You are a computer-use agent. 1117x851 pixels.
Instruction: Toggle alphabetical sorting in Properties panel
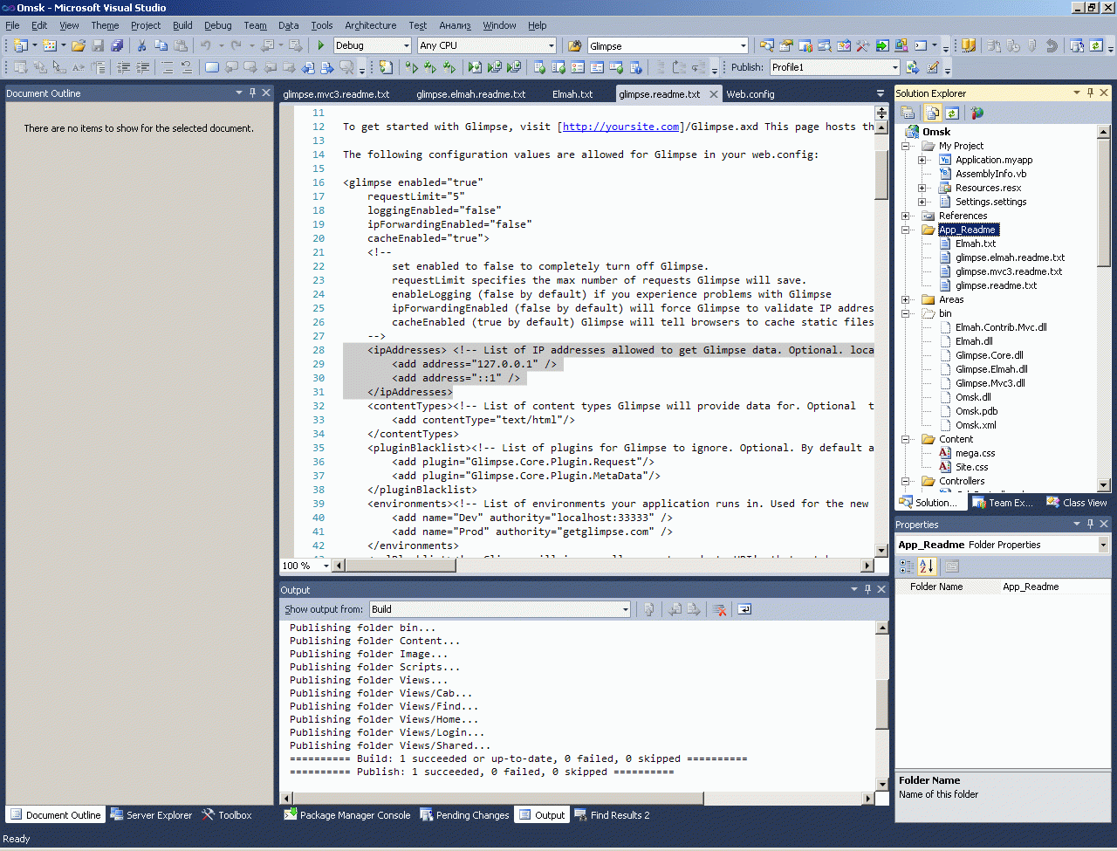[x=927, y=566]
